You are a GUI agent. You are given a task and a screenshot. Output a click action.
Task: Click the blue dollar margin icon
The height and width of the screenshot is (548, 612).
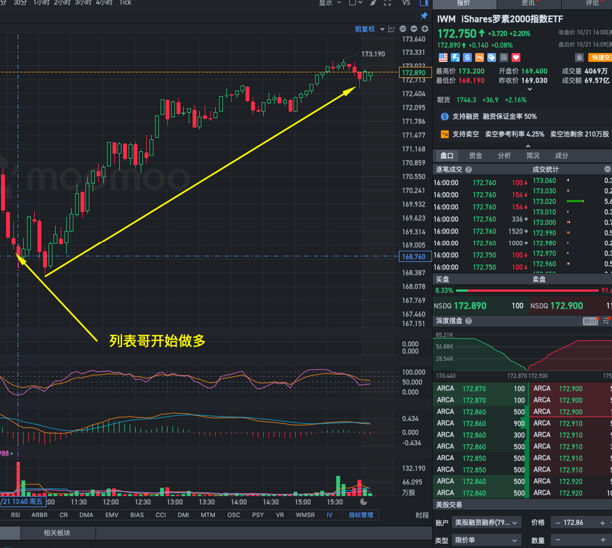tap(467, 57)
